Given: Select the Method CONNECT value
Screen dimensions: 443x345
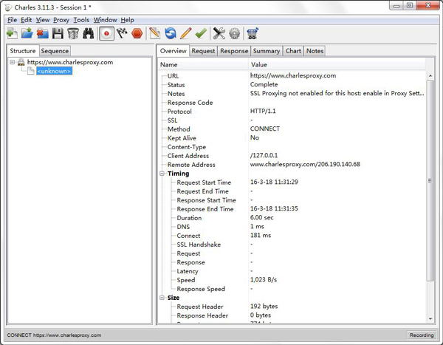Looking at the screenshot, I should point(265,129).
